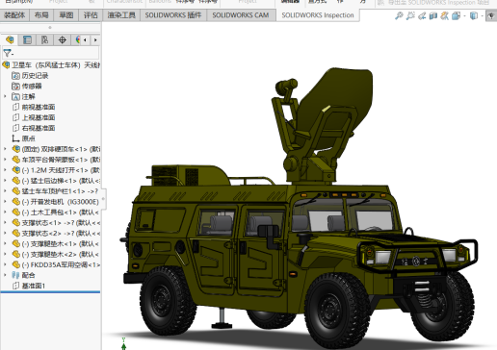This screenshot has height=350, width=497.
Task: Open the ConfigurationManager tab icon
Action: [44, 39]
